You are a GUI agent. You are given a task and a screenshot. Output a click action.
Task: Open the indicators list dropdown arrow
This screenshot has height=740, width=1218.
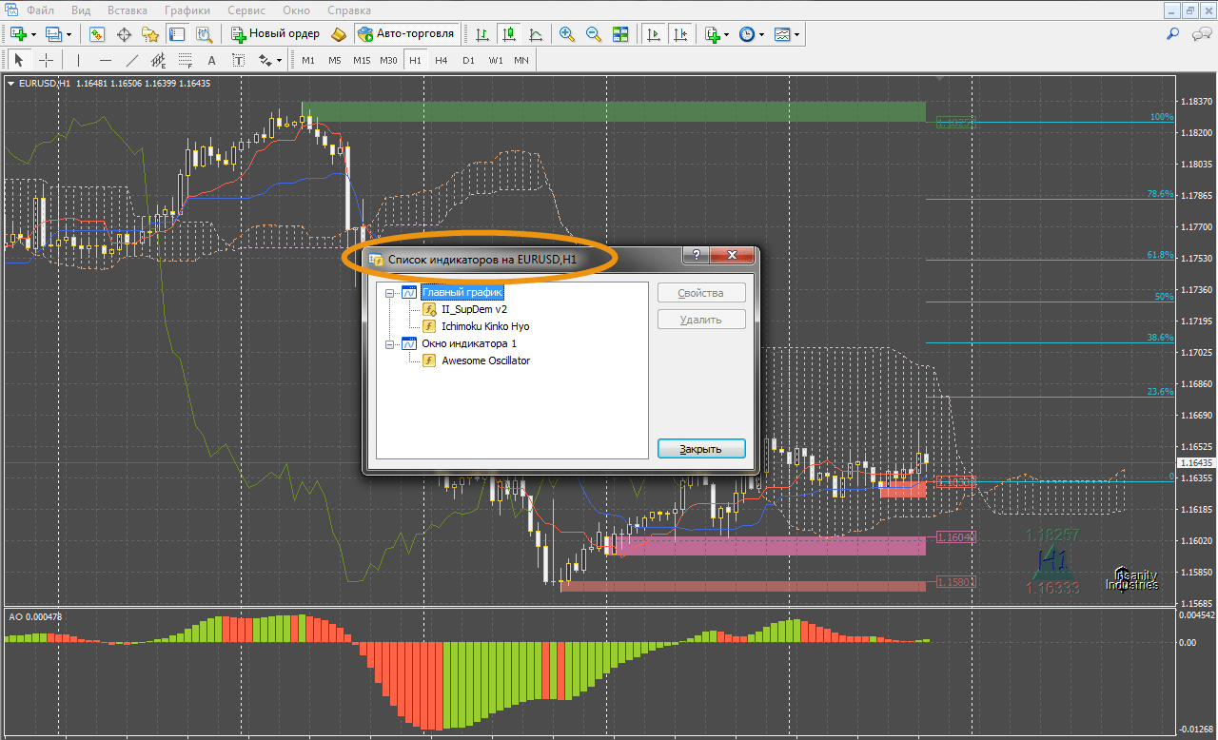(727, 34)
